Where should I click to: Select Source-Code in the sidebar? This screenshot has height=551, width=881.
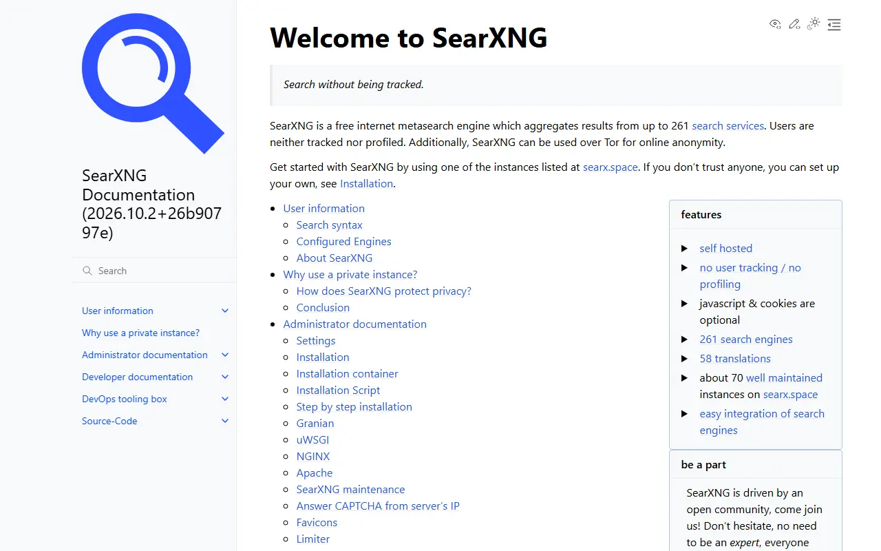[109, 421]
